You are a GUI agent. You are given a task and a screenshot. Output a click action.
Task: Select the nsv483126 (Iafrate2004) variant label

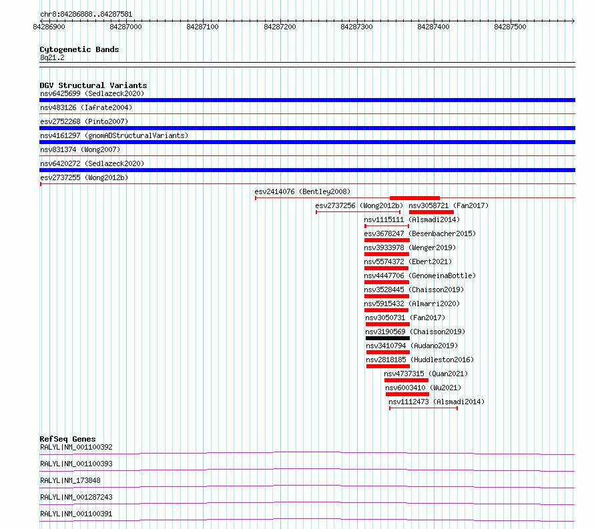(x=86, y=107)
